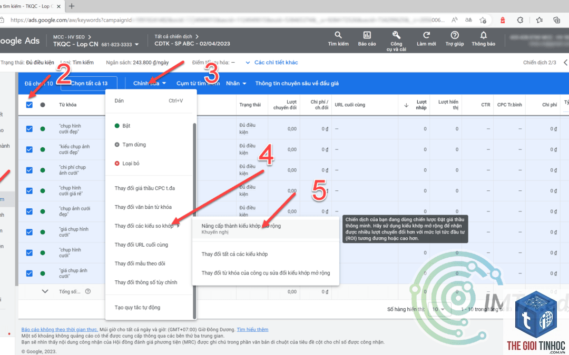Open the Chỉnh sửa dropdown
569x355 pixels.
point(150,83)
